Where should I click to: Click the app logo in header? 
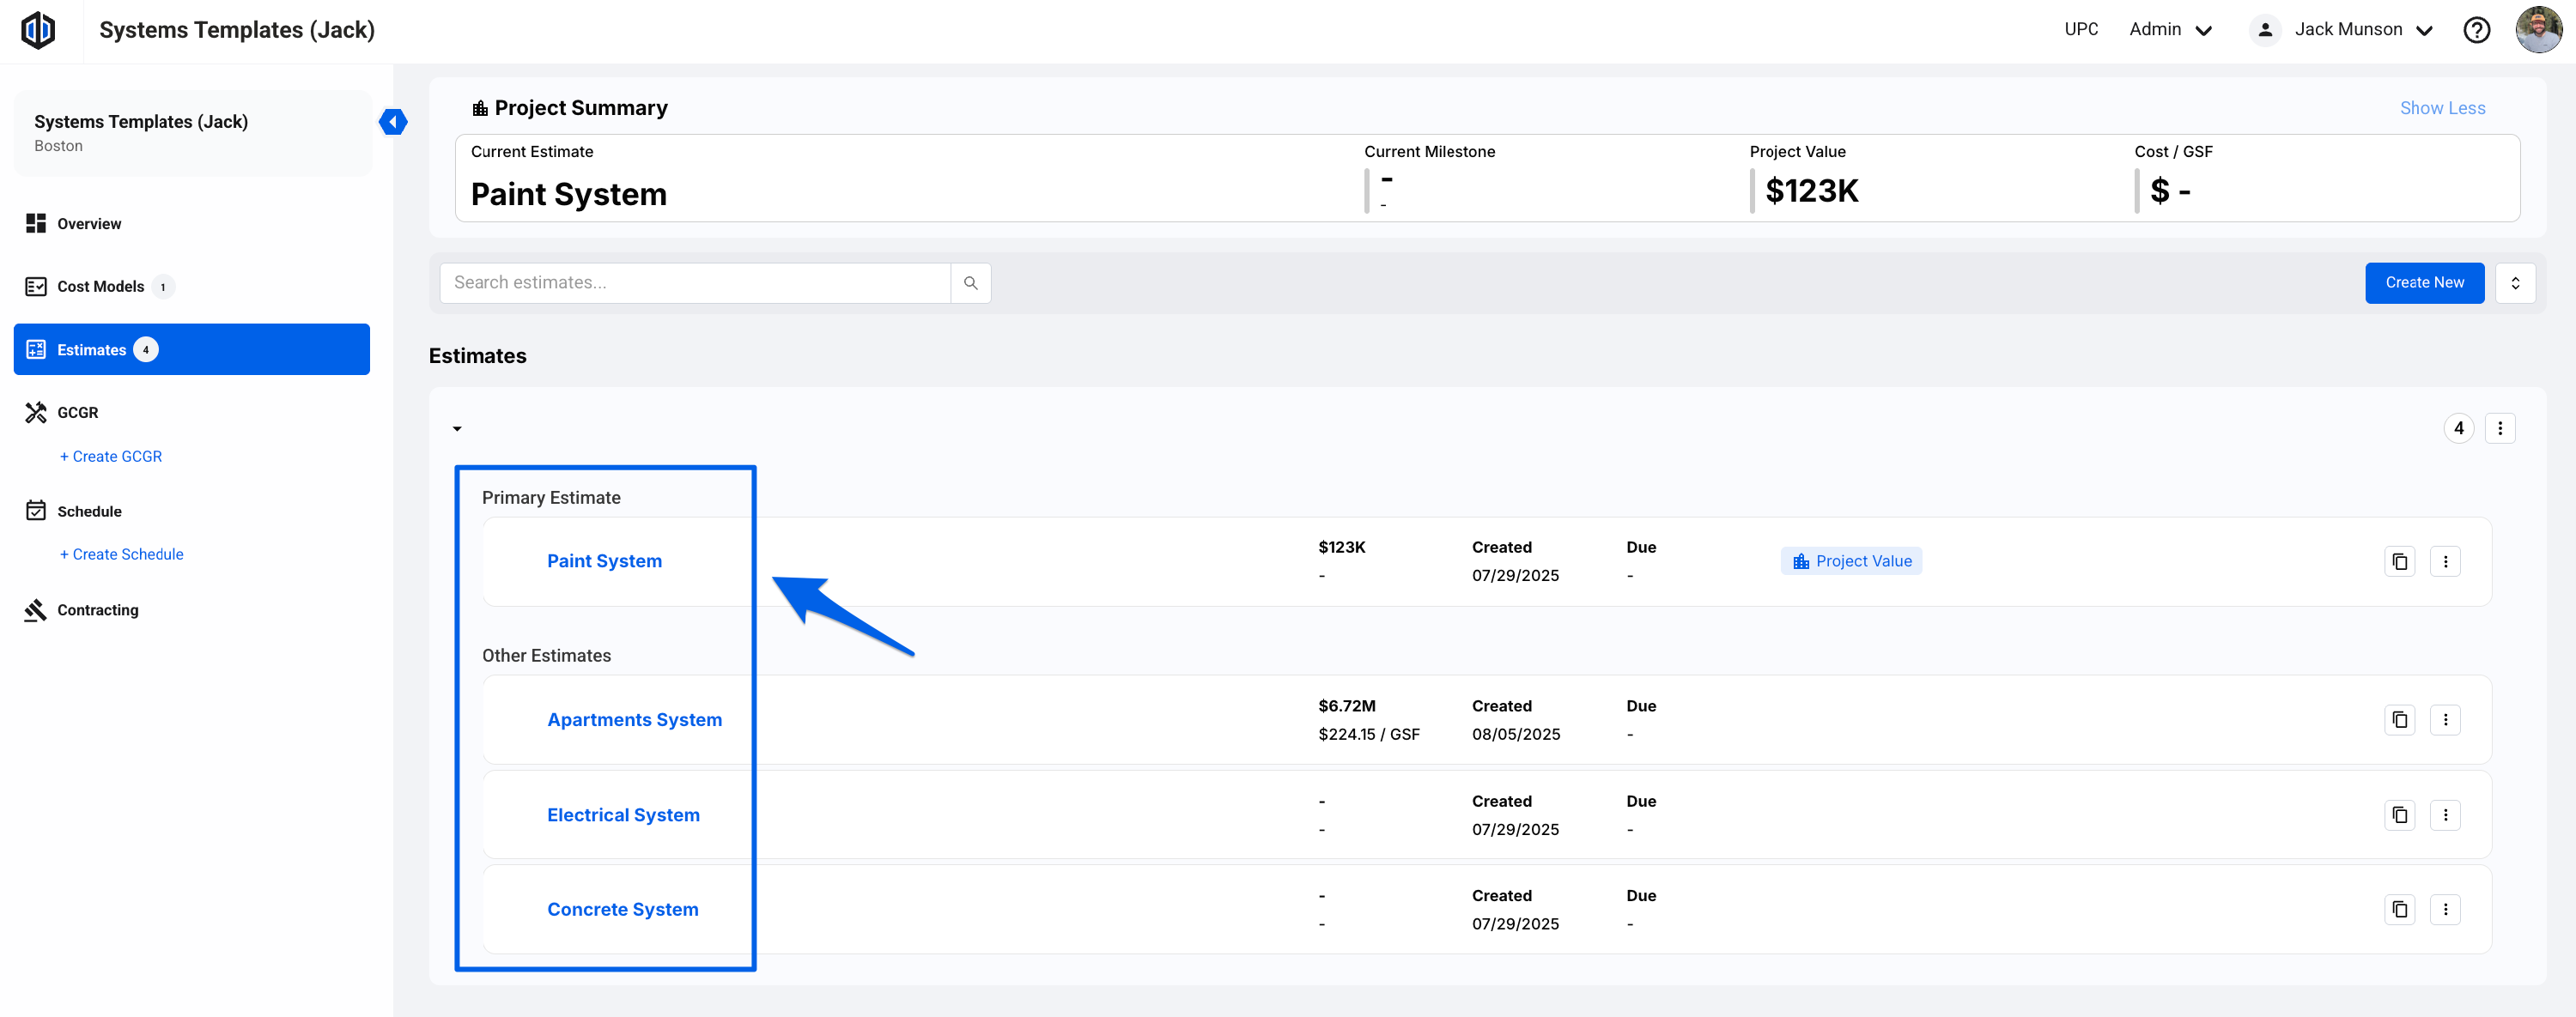[x=38, y=30]
